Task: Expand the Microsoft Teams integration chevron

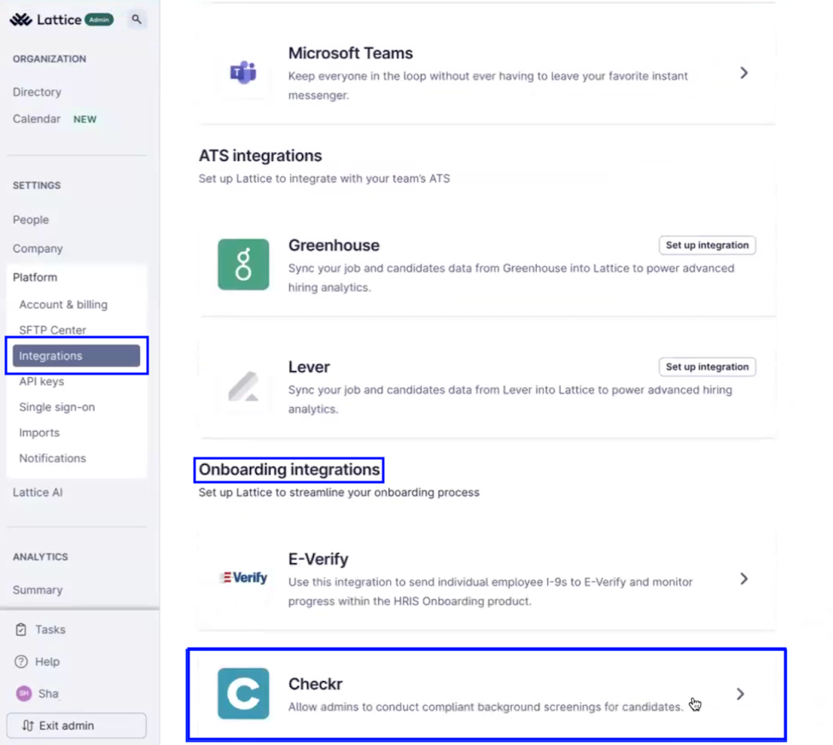Action: [743, 73]
